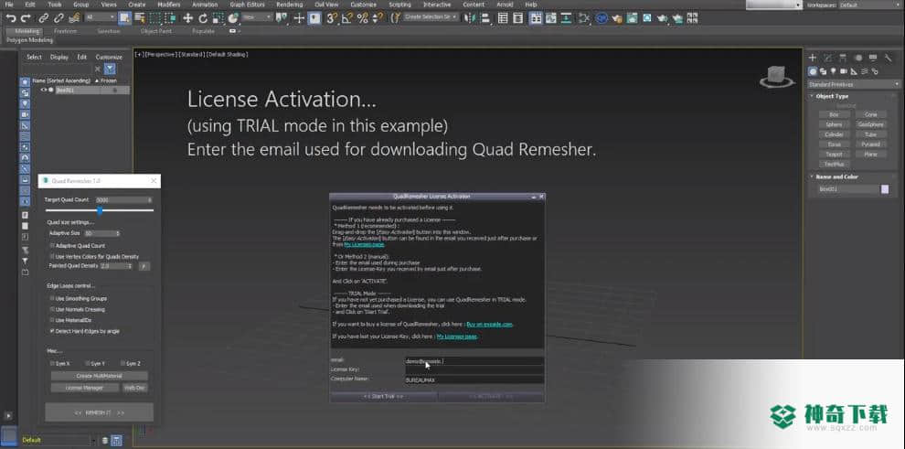Switch to the Object Paint ribbon tab
Viewport: 905px width, 449px height.
click(155, 31)
